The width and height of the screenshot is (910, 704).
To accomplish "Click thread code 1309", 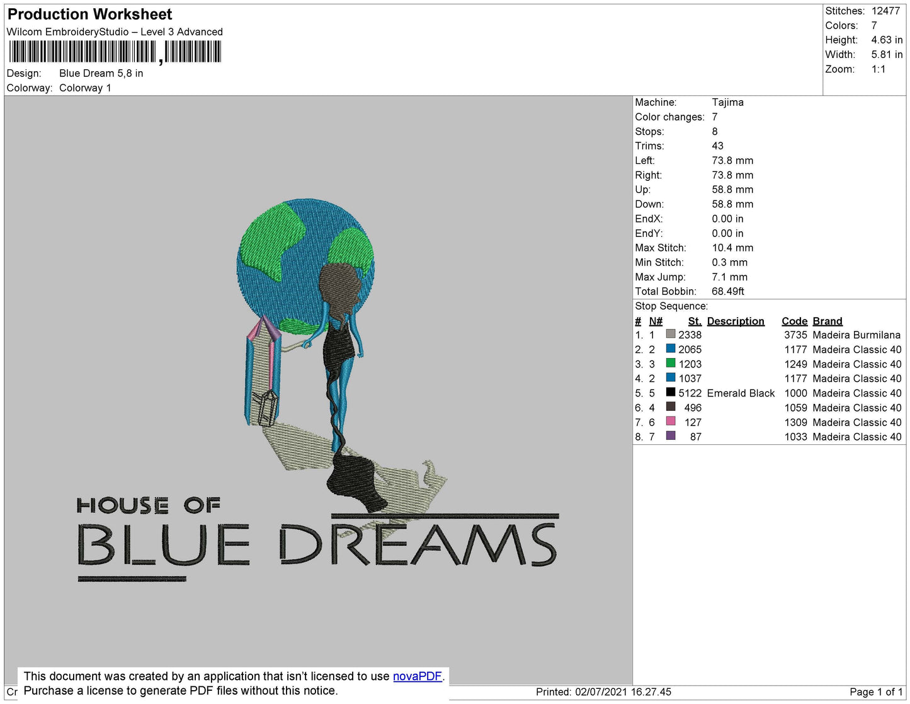I will tap(795, 422).
